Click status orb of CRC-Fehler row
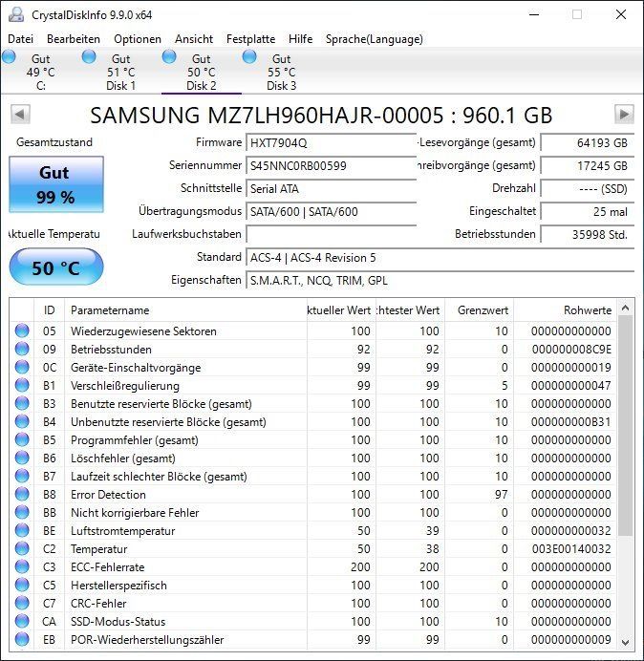The width and height of the screenshot is (644, 661). (x=22, y=603)
